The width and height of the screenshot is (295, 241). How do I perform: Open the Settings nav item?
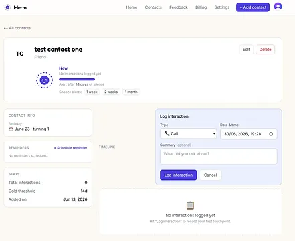click(x=222, y=7)
